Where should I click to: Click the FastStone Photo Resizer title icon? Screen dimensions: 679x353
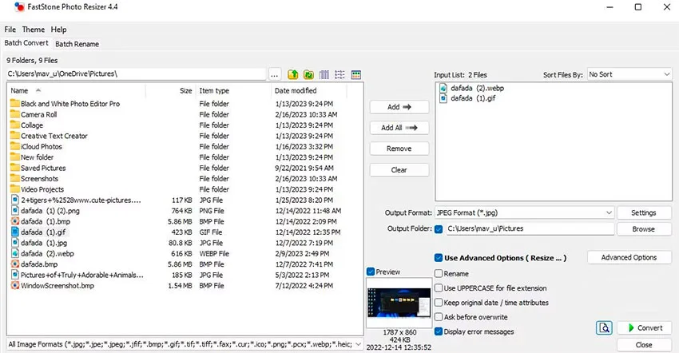click(x=19, y=7)
